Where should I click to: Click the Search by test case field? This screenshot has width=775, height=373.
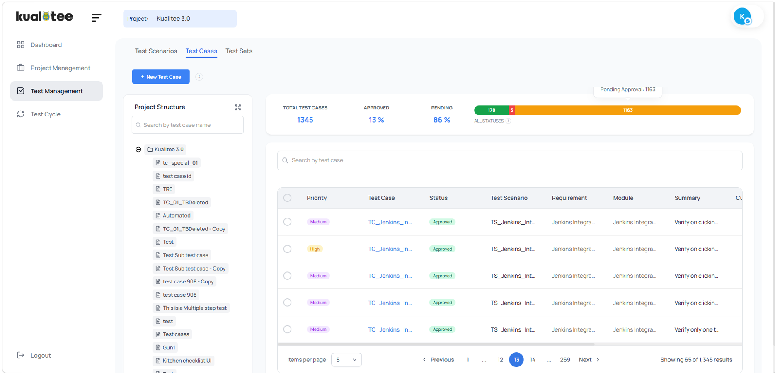(510, 160)
